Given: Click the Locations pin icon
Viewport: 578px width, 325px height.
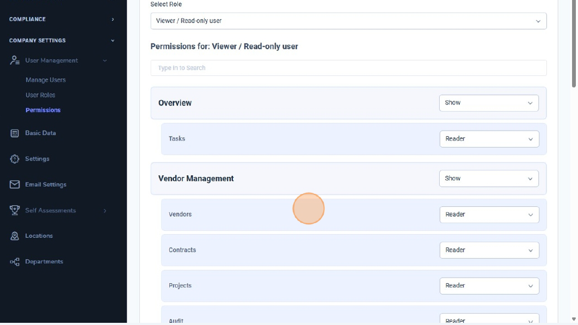Looking at the screenshot, I should pos(15,236).
